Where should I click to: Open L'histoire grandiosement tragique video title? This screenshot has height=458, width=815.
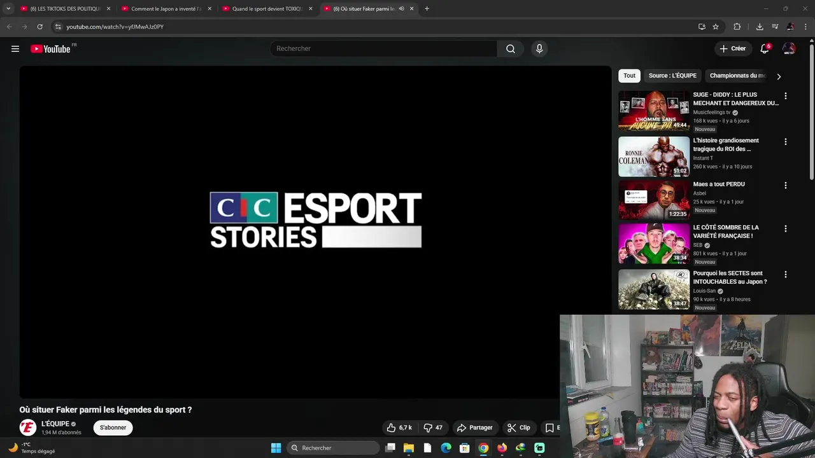coord(726,144)
